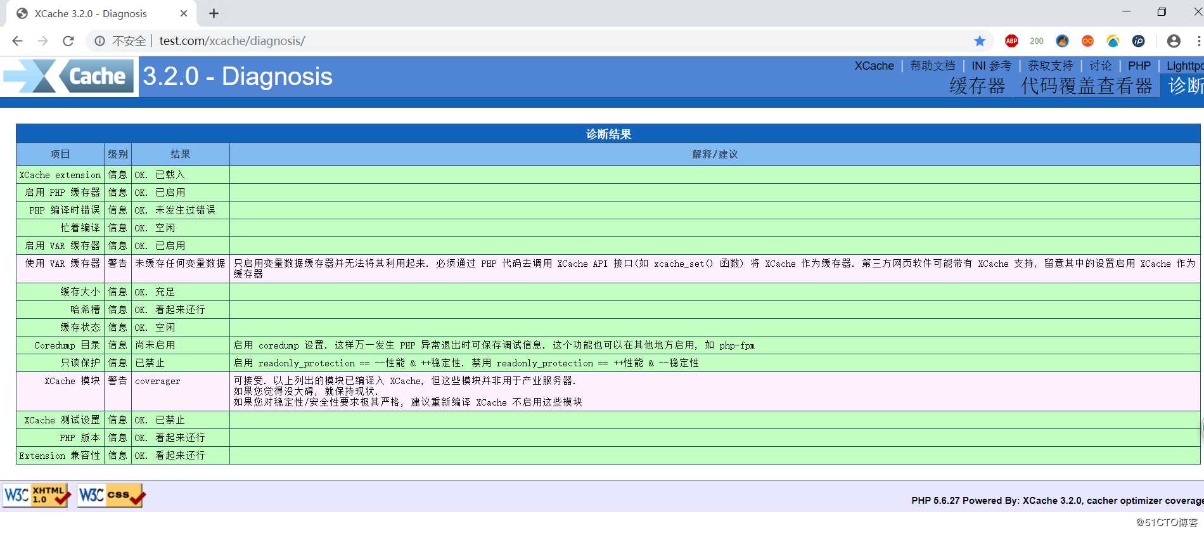The height and width of the screenshot is (533, 1204).
Task: Click the 诊断结果 table title
Action: [608, 134]
